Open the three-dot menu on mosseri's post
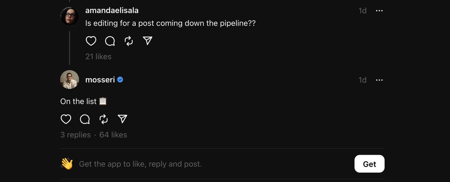 tap(379, 80)
